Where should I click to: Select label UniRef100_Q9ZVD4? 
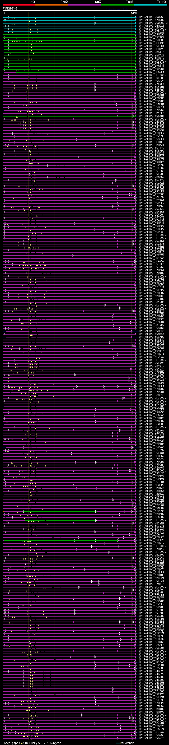tap(152, 70)
